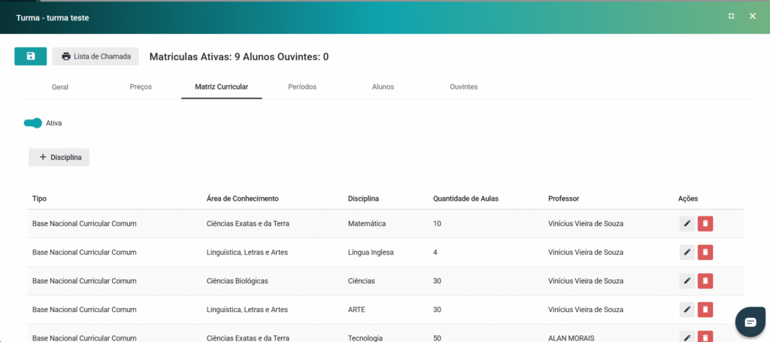
Task: Delete the Língua Inglesa discipline row
Action: [705, 253]
